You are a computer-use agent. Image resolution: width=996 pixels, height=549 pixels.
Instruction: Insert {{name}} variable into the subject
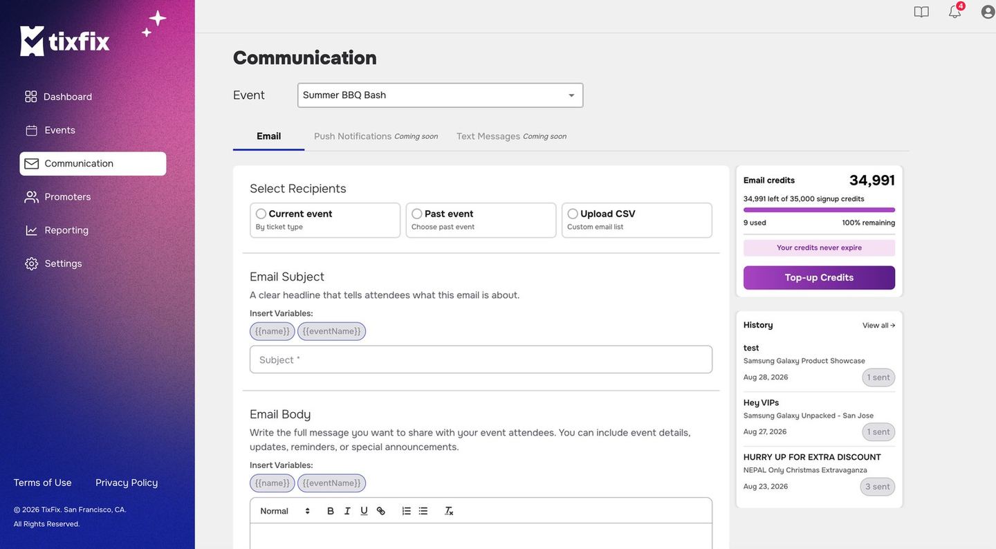point(273,331)
